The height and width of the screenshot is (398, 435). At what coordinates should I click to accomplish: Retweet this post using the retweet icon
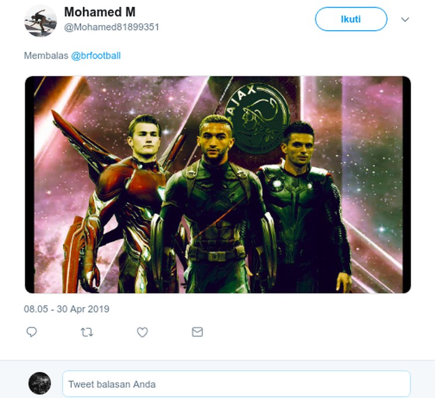pyautogui.click(x=87, y=332)
